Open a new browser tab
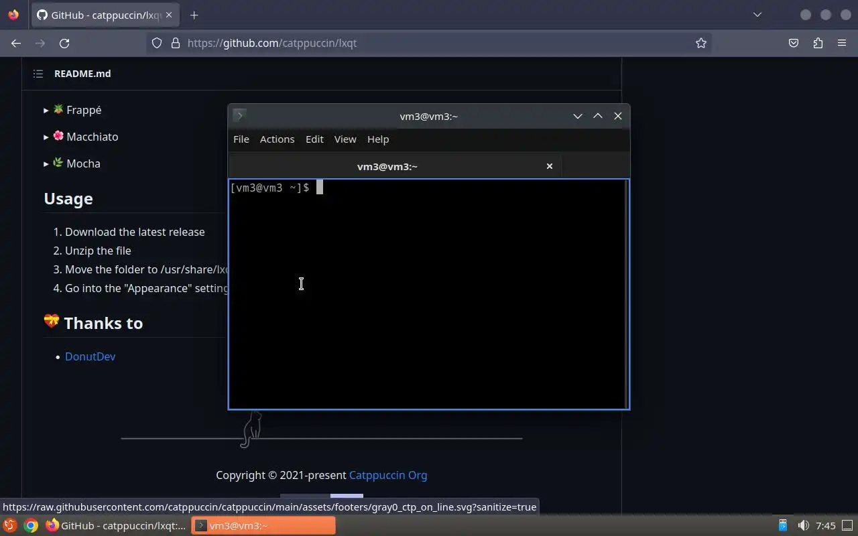This screenshot has width=858, height=536. click(194, 15)
